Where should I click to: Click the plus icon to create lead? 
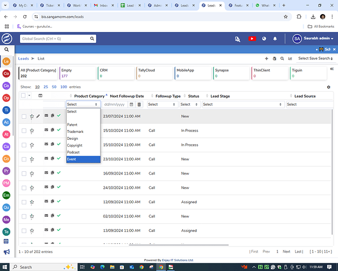[267, 59]
